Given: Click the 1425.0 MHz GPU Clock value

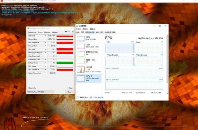Looking at the screenshot, I should [x=51, y=36].
